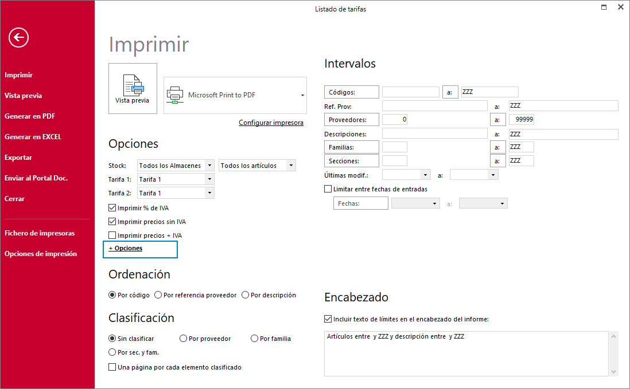Click the Fechas button

pyautogui.click(x=361, y=203)
